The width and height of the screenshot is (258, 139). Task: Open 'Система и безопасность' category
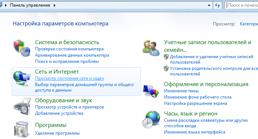click(x=67, y=42)
